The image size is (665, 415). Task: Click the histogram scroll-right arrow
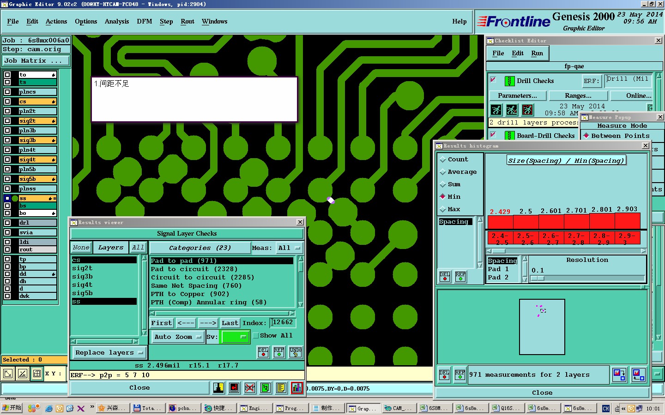[x=643, y=251]
